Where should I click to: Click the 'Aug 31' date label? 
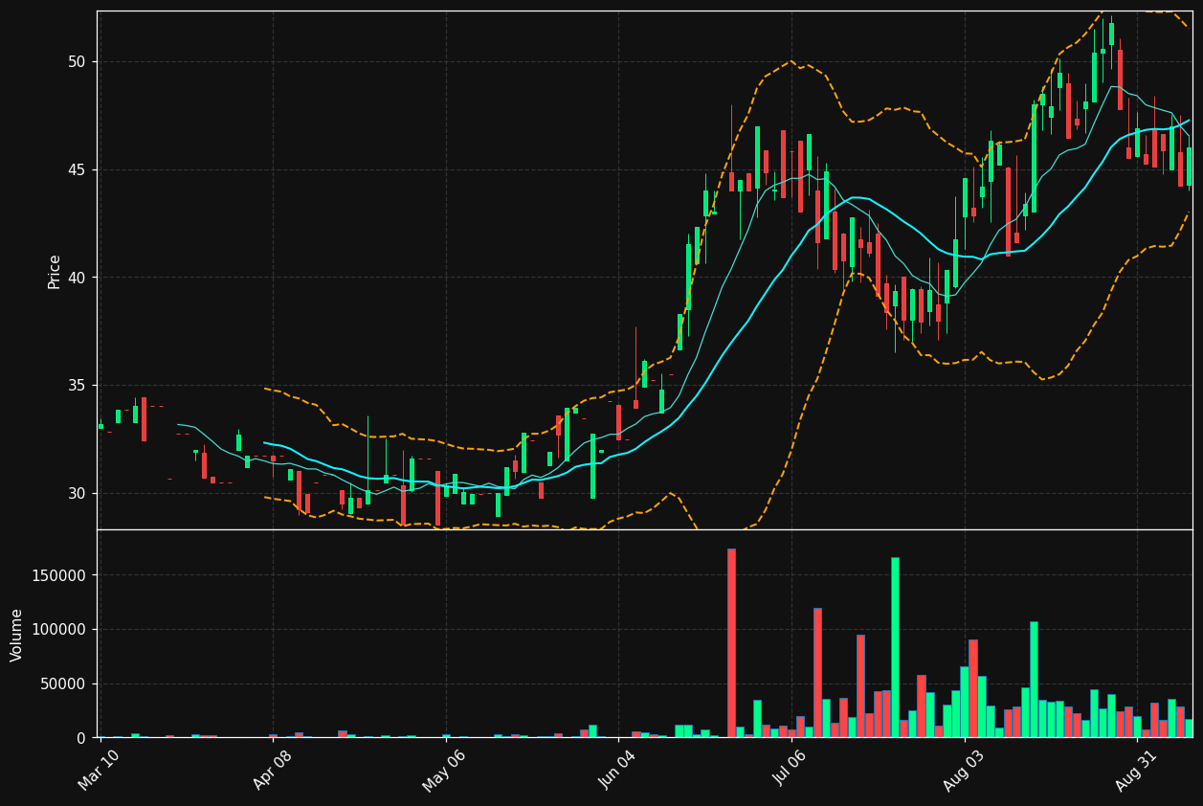(x=1136, y=770)
